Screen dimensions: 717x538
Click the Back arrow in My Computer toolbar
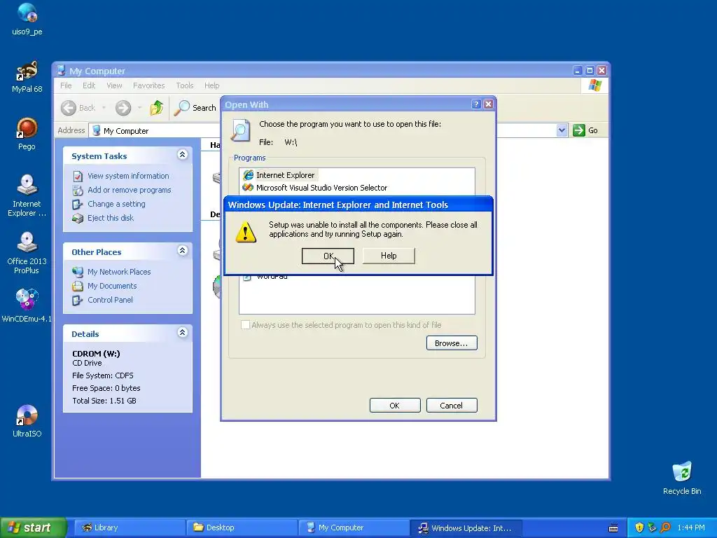[x=69, y=108]
